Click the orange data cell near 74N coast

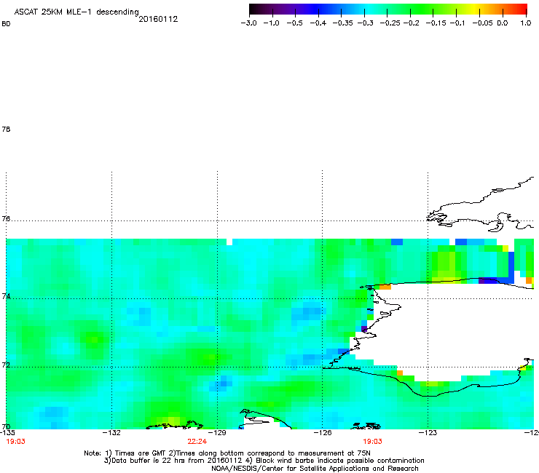click(385, 287)
